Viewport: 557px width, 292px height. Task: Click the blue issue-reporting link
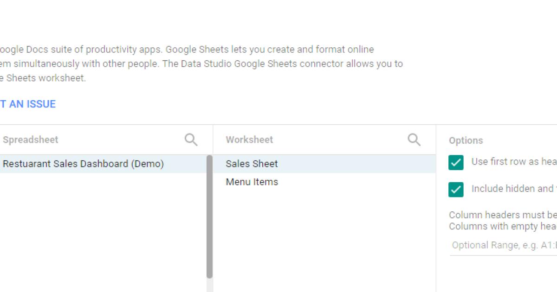click(x=28, y=104)
